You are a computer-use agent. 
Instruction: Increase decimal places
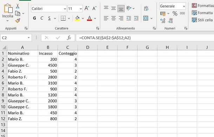163,21
